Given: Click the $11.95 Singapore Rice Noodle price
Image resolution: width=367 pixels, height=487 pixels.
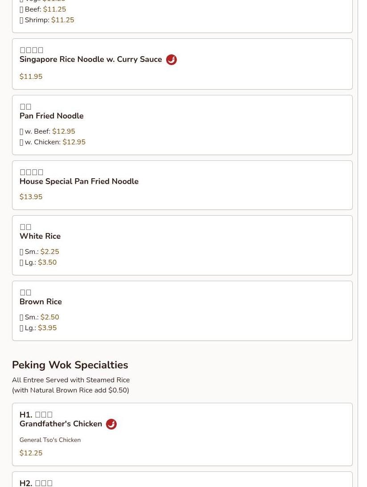Looking at the screenshot, I should (31, 77).
